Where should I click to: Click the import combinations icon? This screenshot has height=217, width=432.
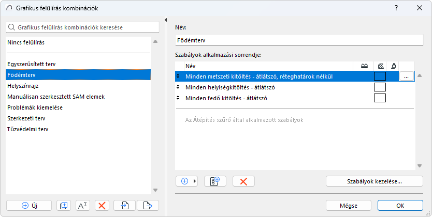click(x=125, y=205)
